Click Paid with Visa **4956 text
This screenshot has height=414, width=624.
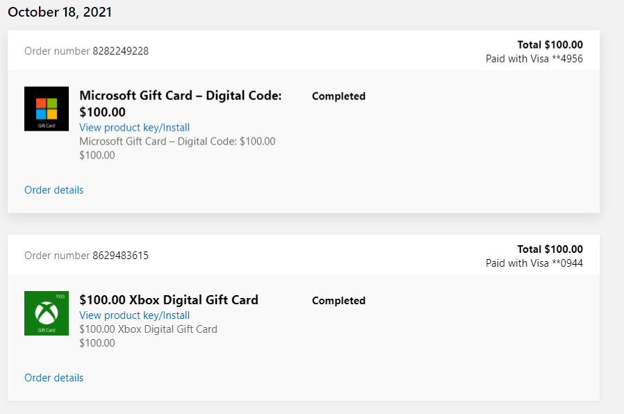click(534, 59)
